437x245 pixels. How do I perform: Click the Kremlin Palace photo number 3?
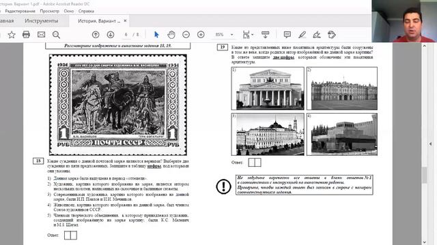coord(268,134)
